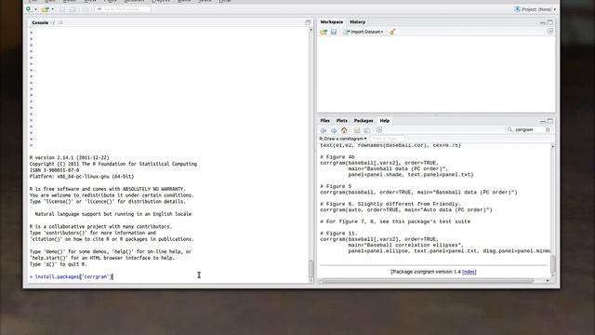Open the Packages tab
595x335 pixels.
click(364, 120)
